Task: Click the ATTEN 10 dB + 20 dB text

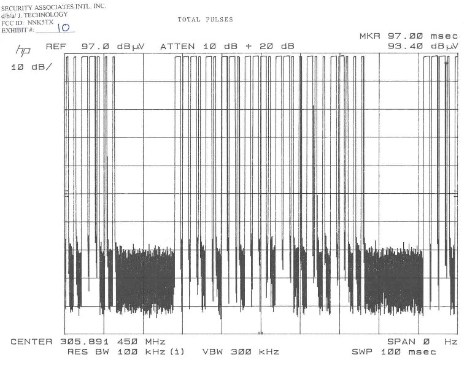Action: [227, 47]
